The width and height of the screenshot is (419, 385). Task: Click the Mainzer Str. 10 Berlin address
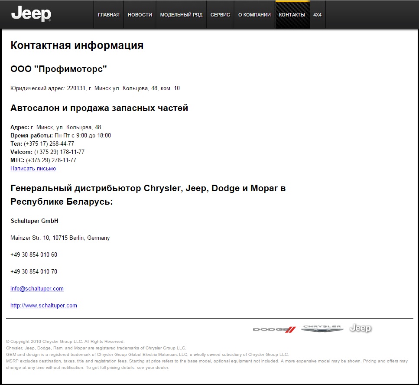tap(60, 238)
